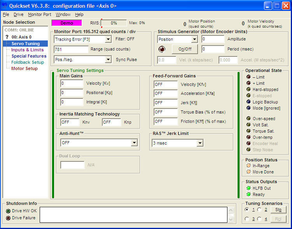Screen dimensions: 292x229
Task: Click the Logic Backup indicator LED
Action: tap(248, 102)
